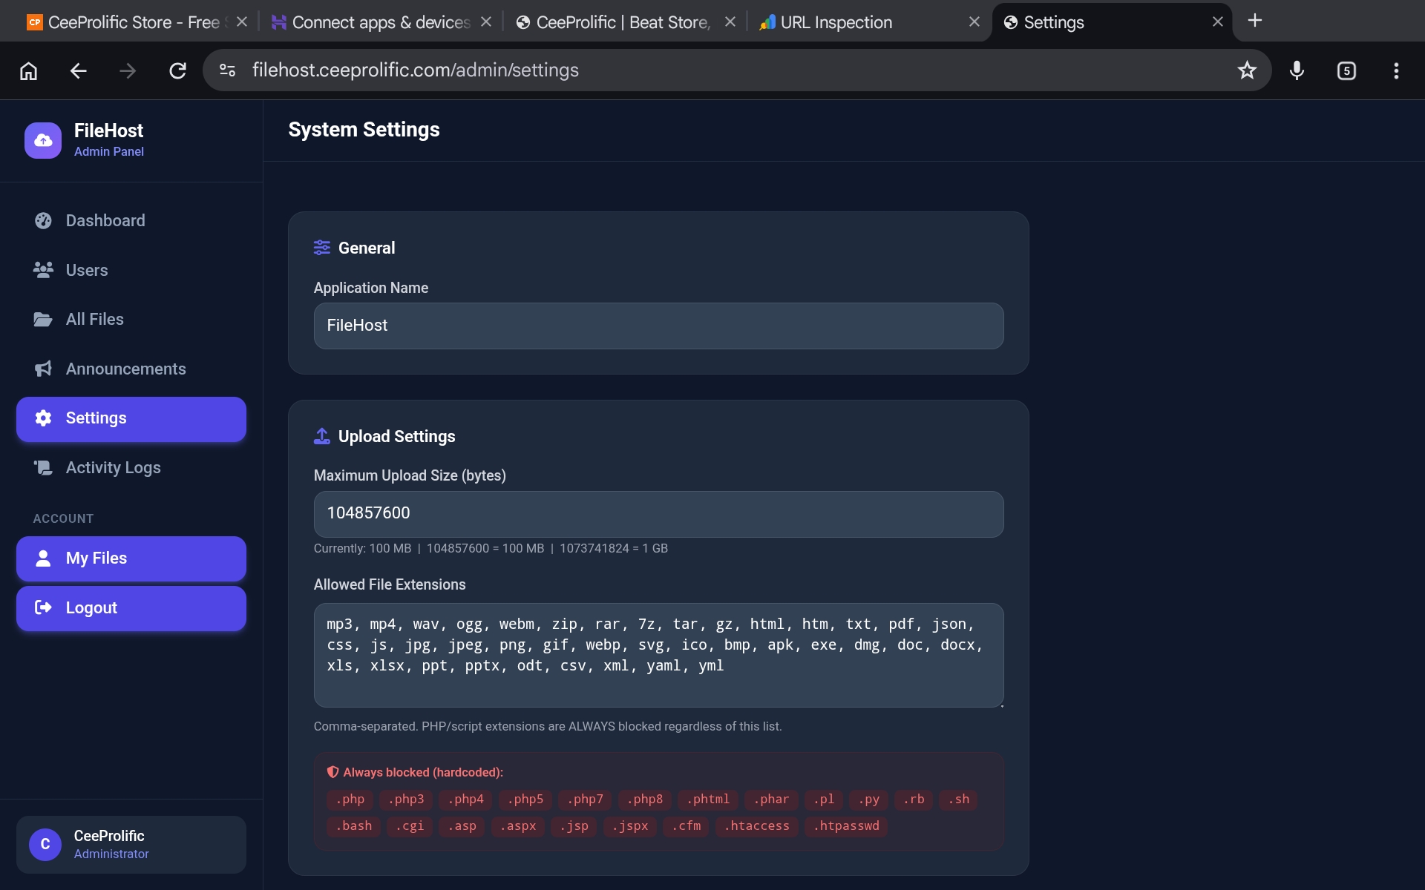Open the tab count switcher button
Screen dimensions: 1425x890
pos(1346,70)
